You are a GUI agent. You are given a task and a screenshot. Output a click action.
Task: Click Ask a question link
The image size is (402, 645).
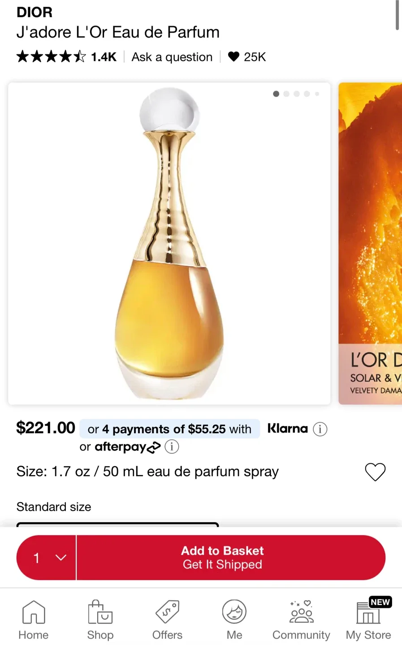tap(172, 57)
